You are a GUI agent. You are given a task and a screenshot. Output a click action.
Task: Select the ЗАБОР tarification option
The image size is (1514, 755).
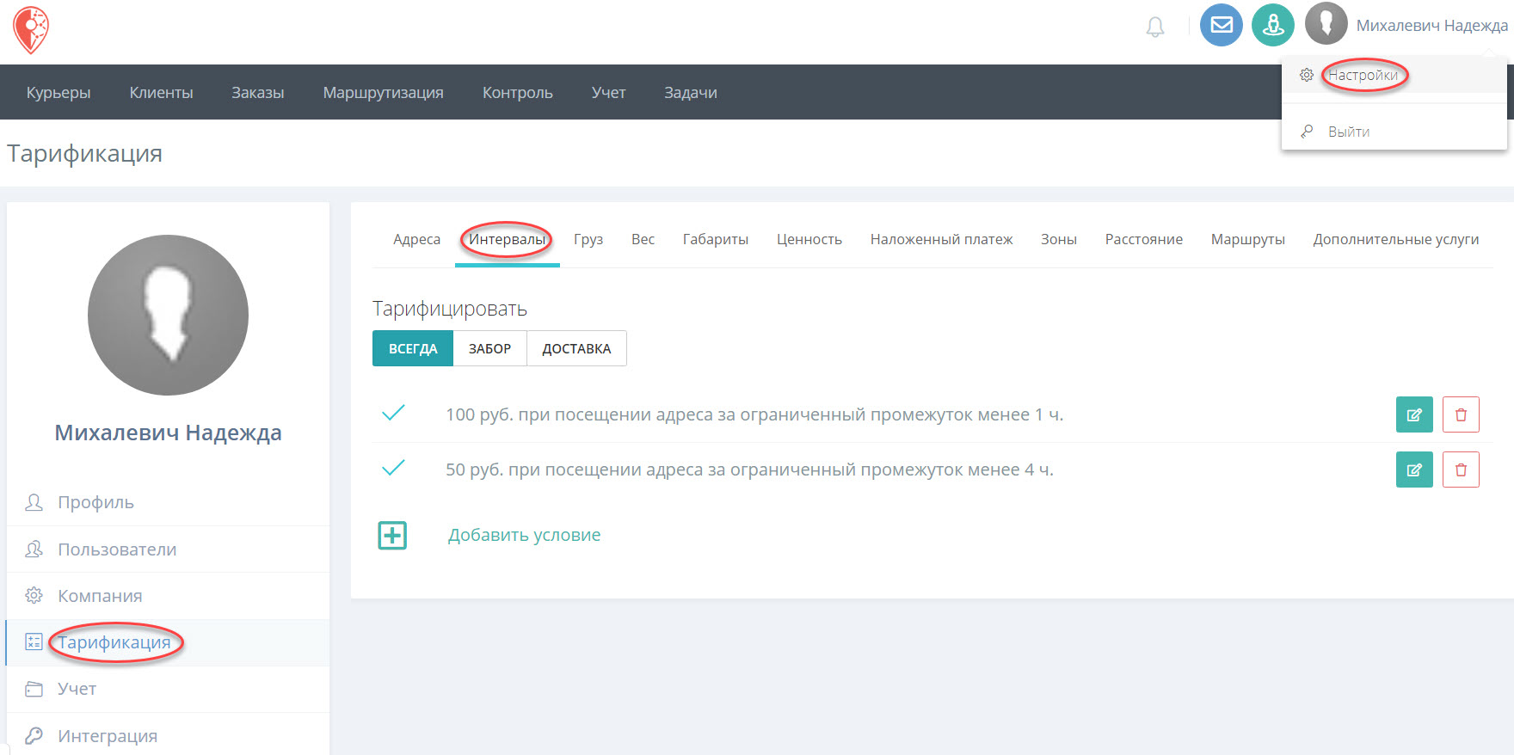489,348
